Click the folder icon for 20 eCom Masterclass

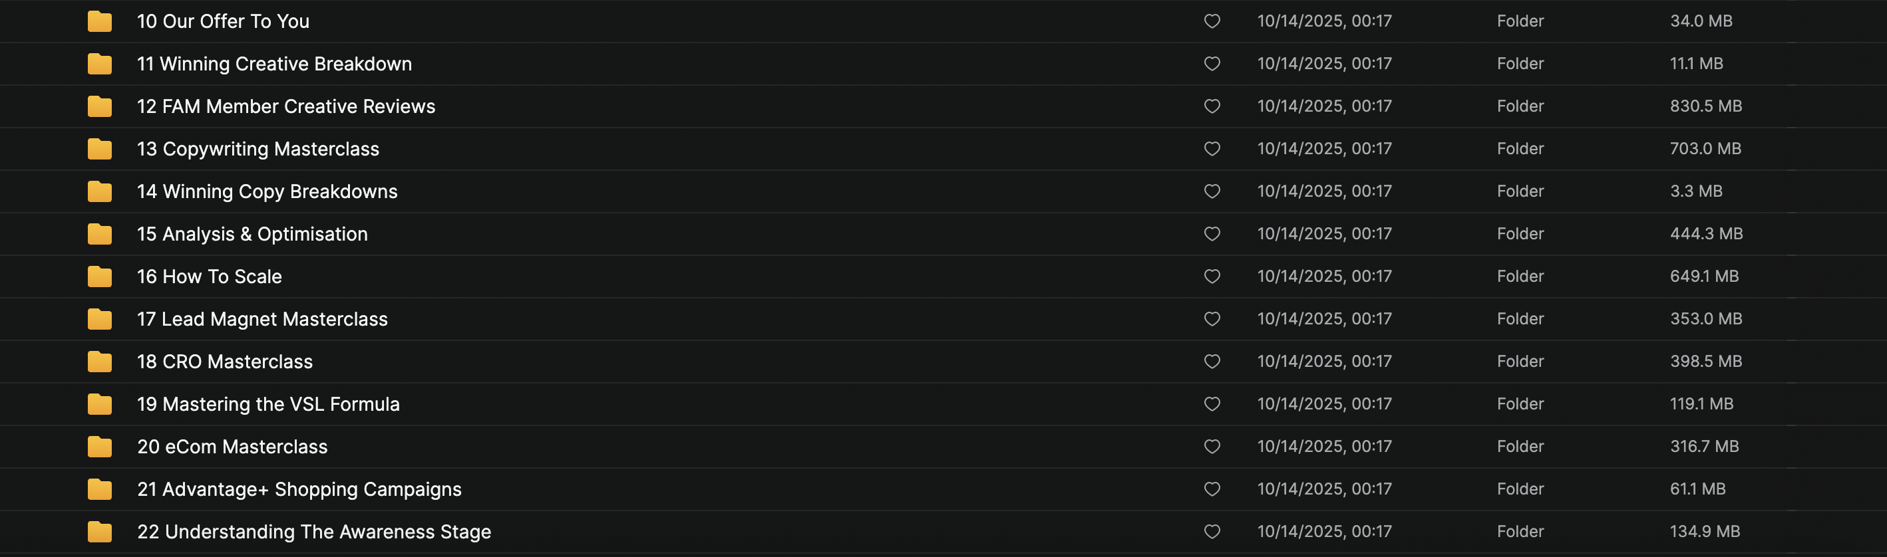click(x=100, y=447)
